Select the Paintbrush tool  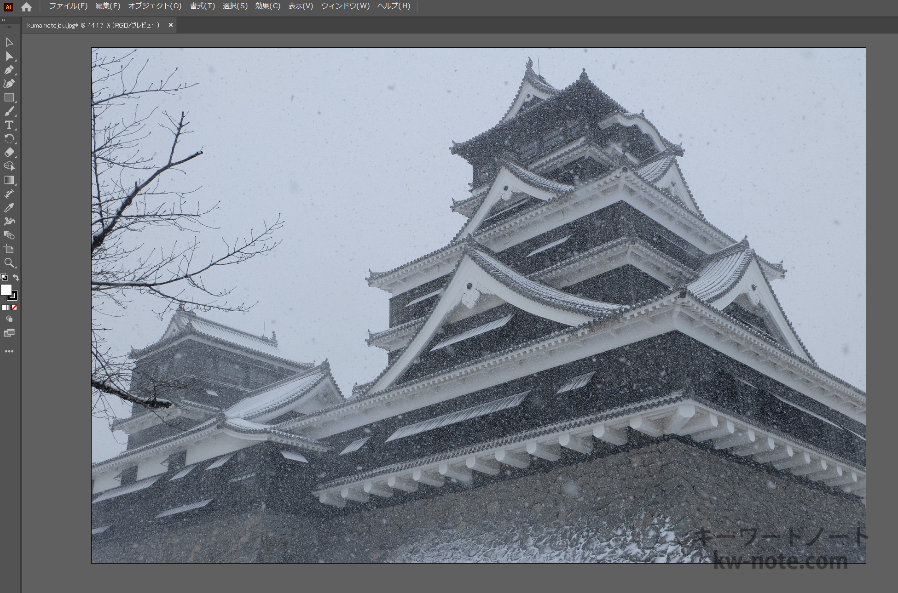pyautogui.click(x=9, y=111)
